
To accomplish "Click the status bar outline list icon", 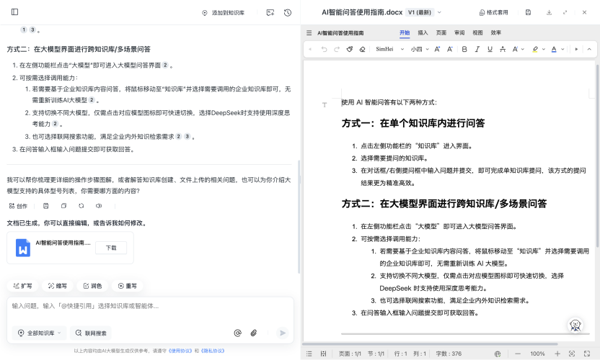I will [309, 354].
